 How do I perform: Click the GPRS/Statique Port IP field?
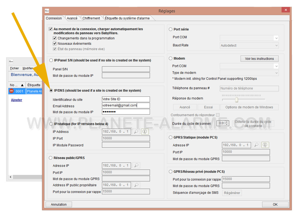pos(246,152)
